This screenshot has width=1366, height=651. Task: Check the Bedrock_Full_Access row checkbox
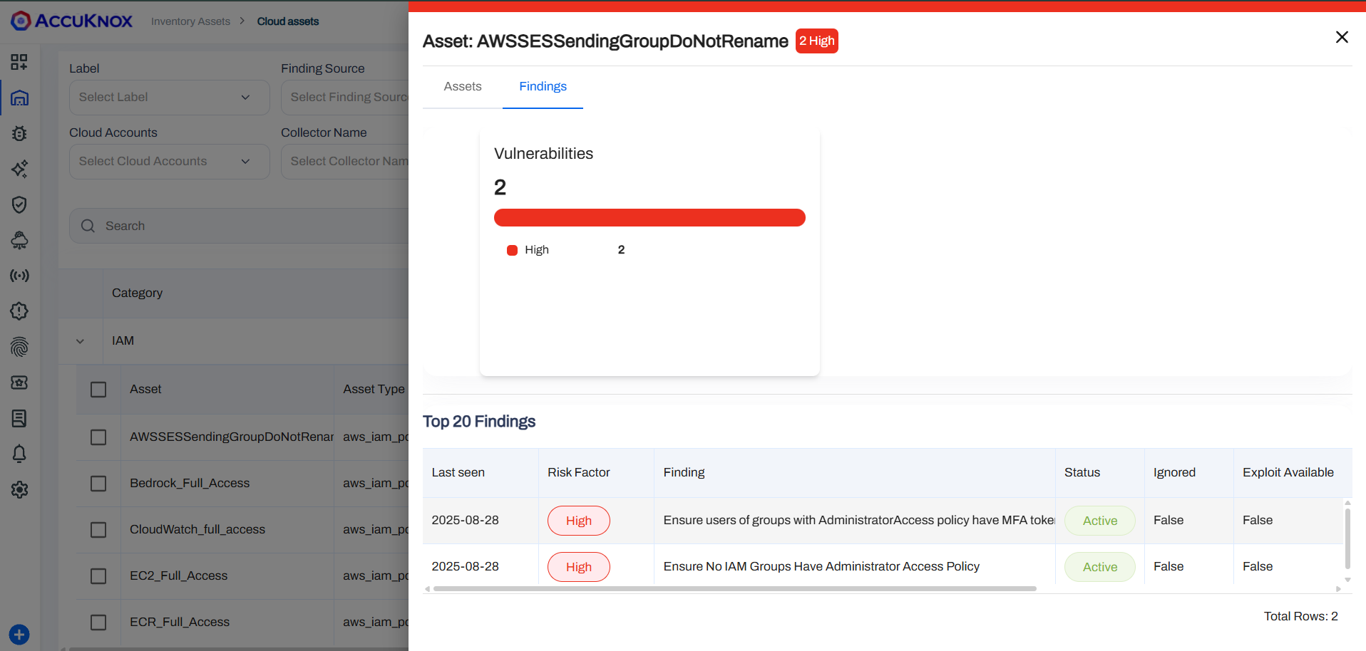98,484
